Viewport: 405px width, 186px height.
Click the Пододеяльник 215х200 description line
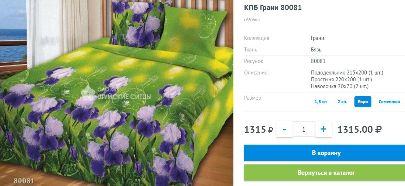(x=347, y=73)
